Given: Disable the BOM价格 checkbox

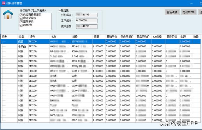Looking at the screenshot, I should [21, 25].
